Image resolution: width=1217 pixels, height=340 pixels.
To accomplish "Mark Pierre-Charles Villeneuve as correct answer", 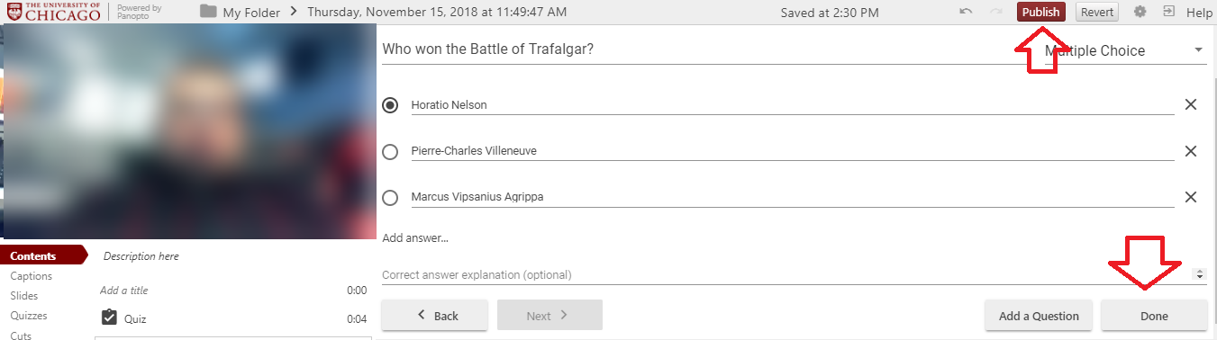I will point(390,152).
